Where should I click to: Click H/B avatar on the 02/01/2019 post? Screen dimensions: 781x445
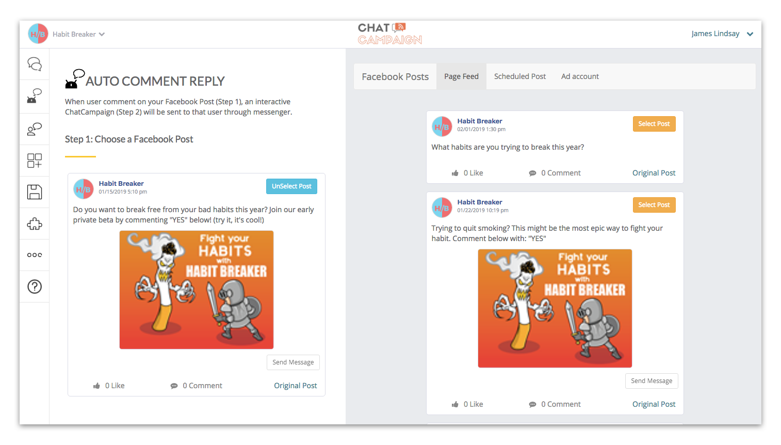[x=442, y=126]
